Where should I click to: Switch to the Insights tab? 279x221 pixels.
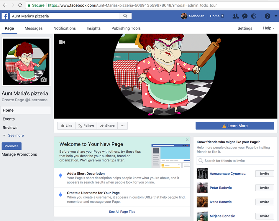tap(93, 28)
